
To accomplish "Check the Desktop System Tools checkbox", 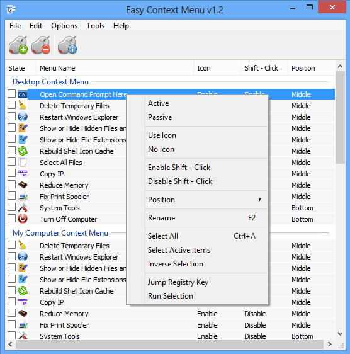I will click(11, 207).
